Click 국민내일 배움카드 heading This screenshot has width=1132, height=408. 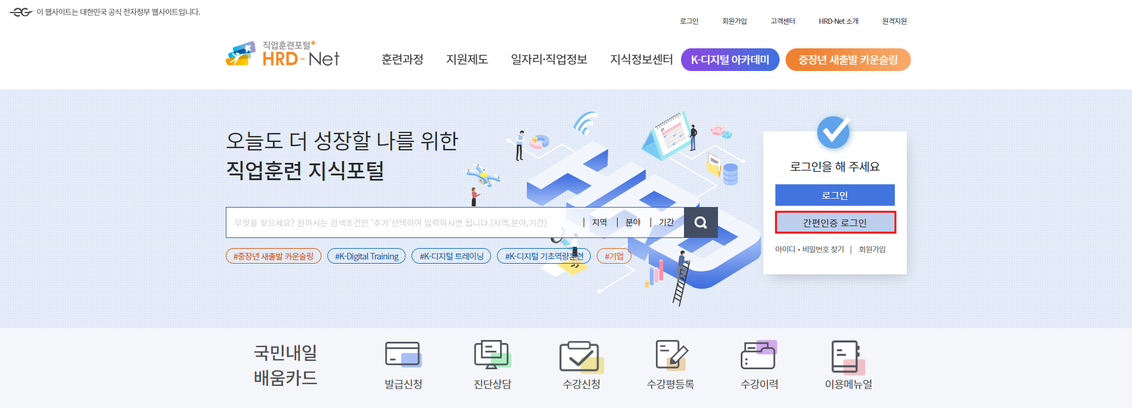pos(286,365)
